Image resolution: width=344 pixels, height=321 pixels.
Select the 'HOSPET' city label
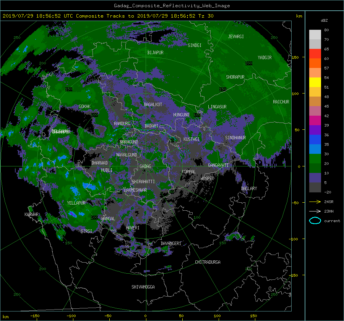[x=207, y=179]
